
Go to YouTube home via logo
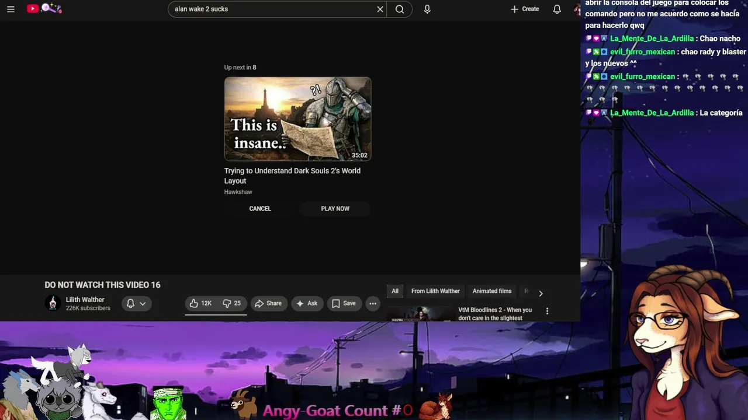[44, 8]
